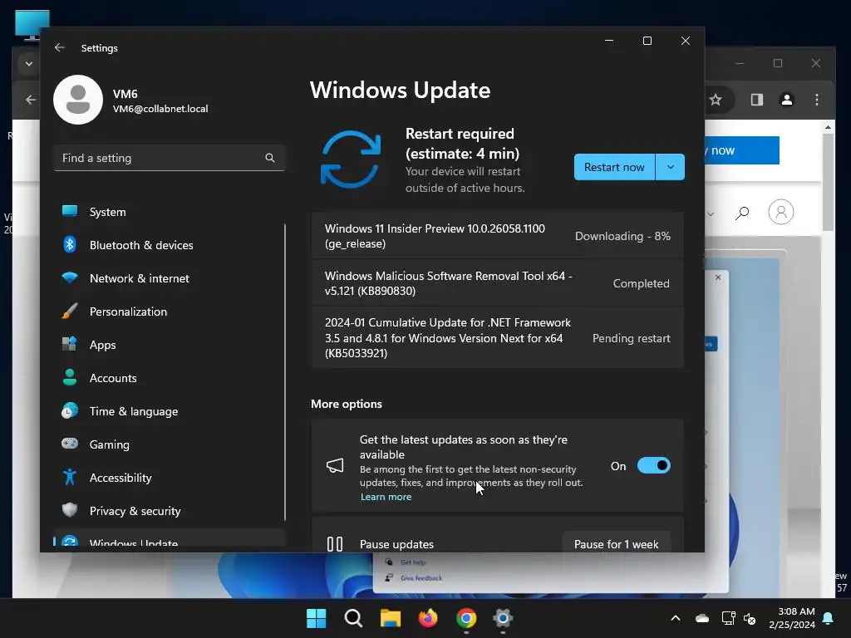
Task: Open Personalization settings
Action: click(x=168, y=312)
